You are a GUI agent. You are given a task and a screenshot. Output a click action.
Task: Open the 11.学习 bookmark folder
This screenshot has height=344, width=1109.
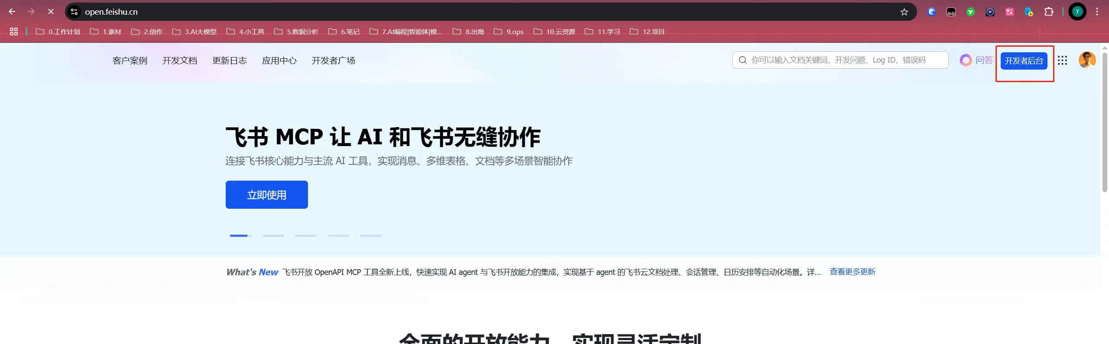602,32
